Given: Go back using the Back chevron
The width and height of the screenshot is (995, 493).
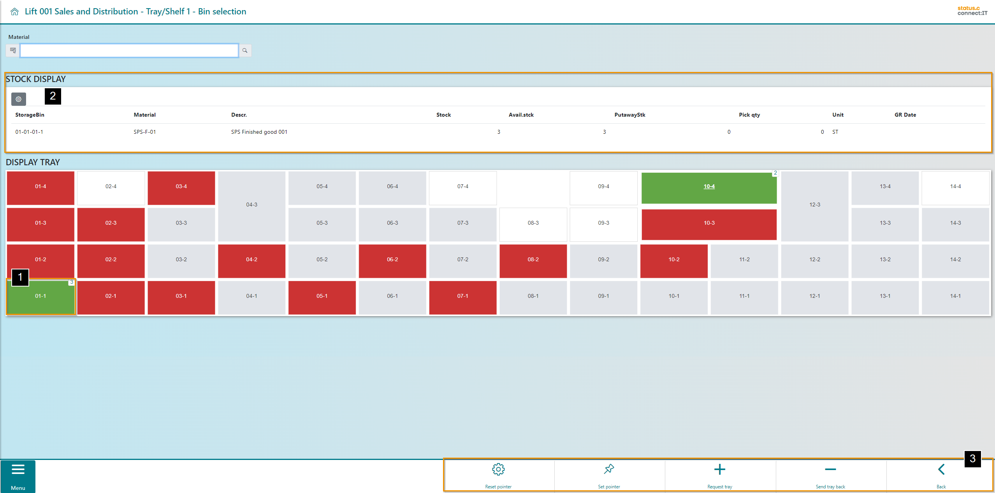Looking at the screenshot, I should click(941, 470).
